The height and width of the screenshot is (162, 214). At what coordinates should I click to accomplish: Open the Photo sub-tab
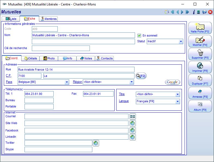(49, 59)
